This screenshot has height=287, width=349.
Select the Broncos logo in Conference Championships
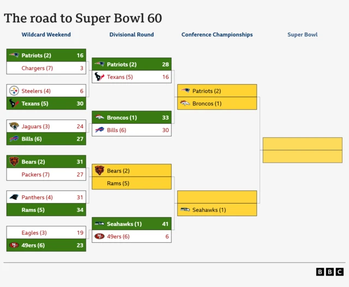(x=185, y=103)
